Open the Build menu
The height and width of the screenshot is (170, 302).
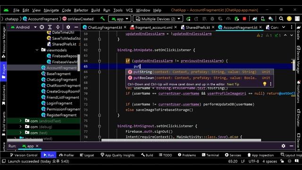95,10
